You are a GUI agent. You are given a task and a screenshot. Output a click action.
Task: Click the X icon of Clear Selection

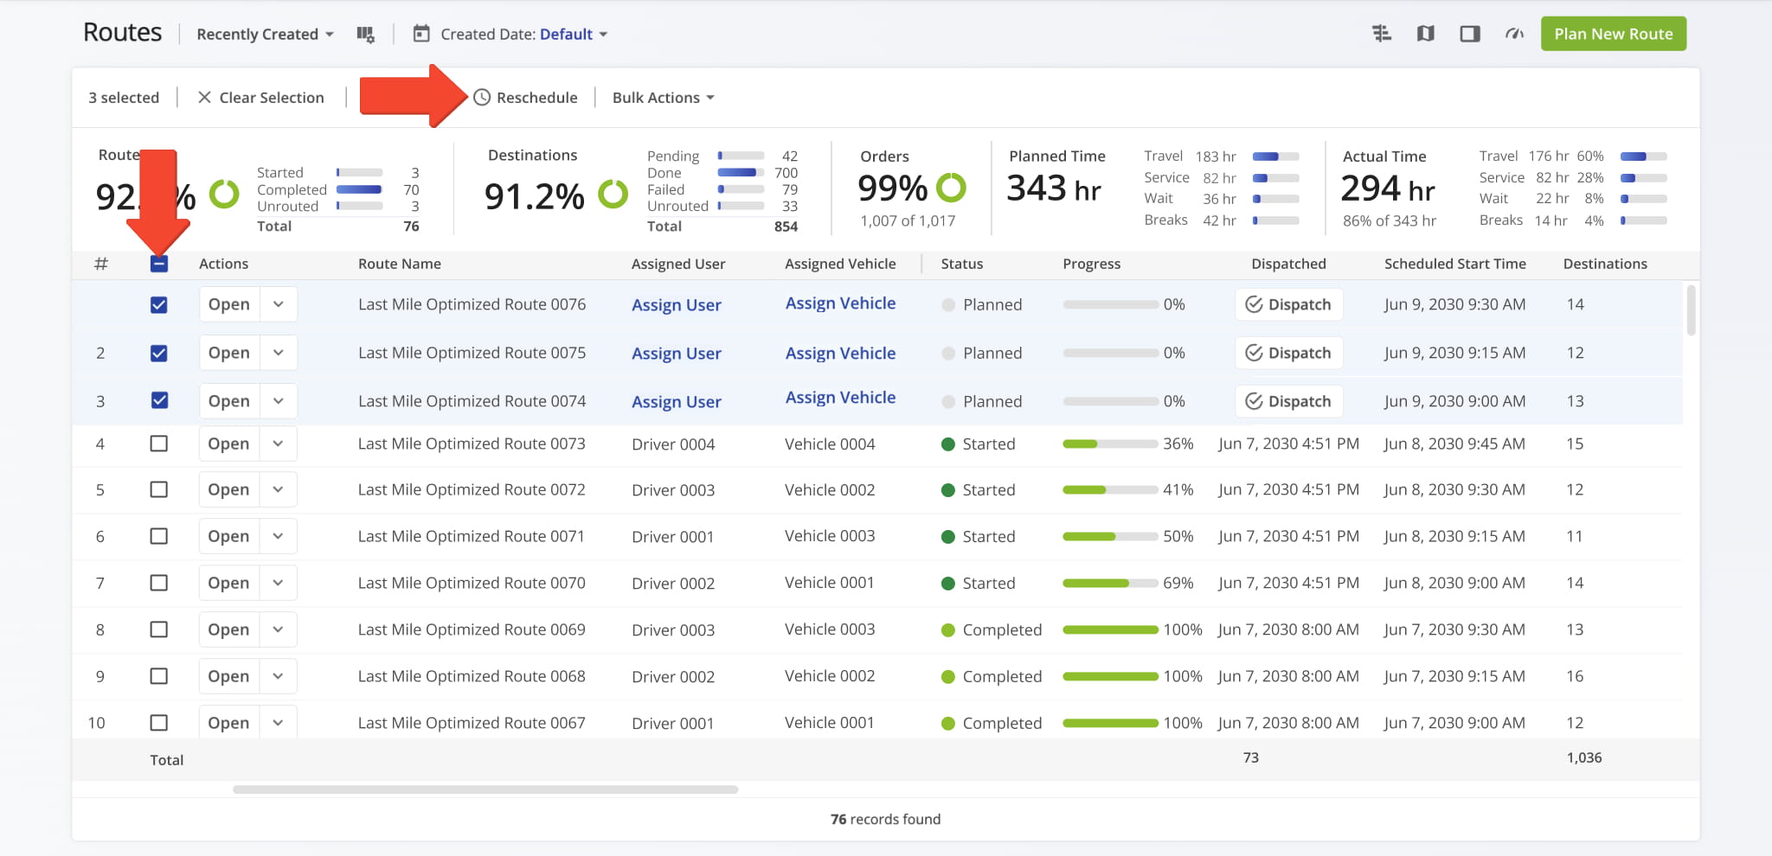(x=204, y=98)
